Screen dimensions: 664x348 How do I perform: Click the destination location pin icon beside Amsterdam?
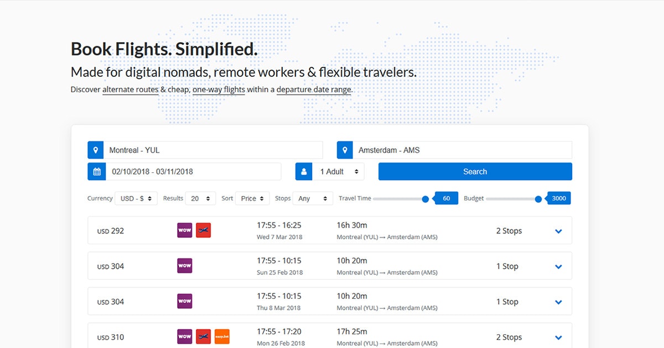click(x=344, y=150)
